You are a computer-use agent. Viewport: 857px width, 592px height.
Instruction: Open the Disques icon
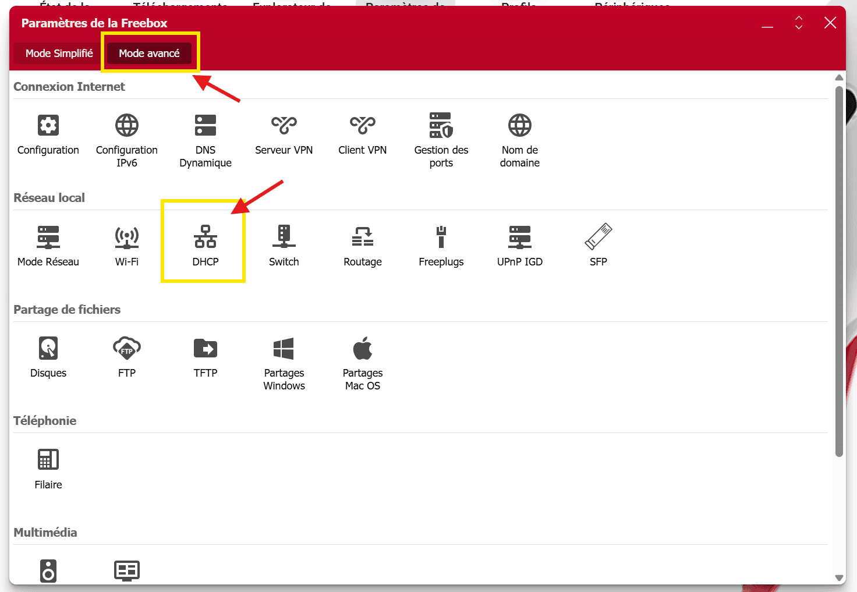coord(48,348)
